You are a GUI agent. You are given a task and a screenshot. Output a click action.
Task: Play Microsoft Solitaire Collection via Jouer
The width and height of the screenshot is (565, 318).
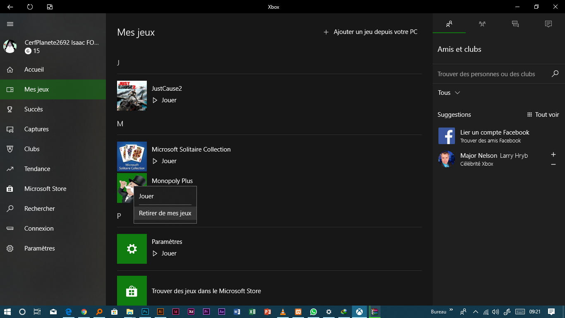point(165,161)
